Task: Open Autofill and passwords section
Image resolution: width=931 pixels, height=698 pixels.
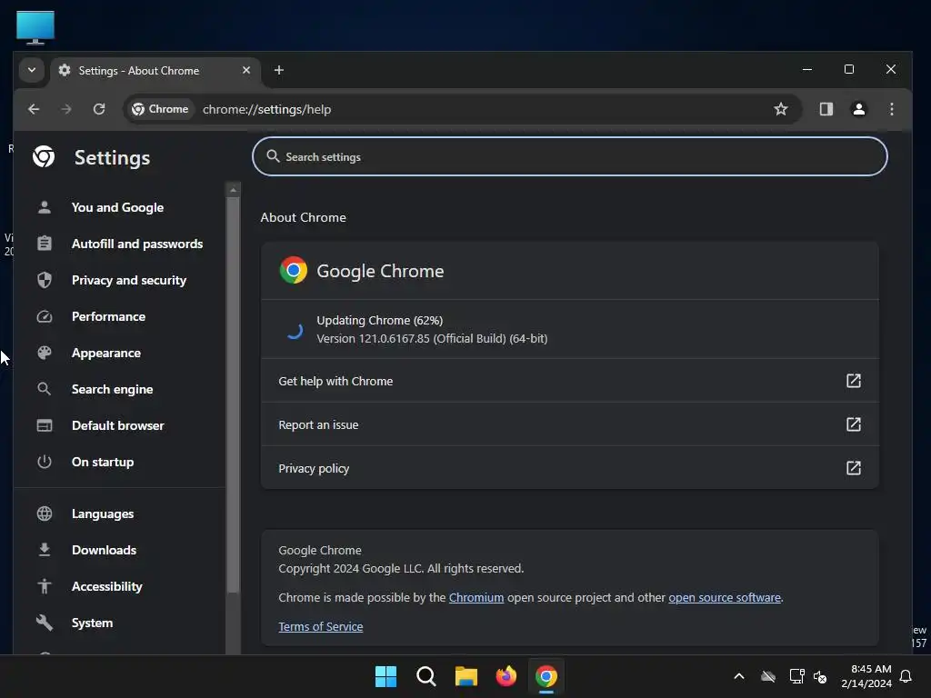Action: pos(137,244)
